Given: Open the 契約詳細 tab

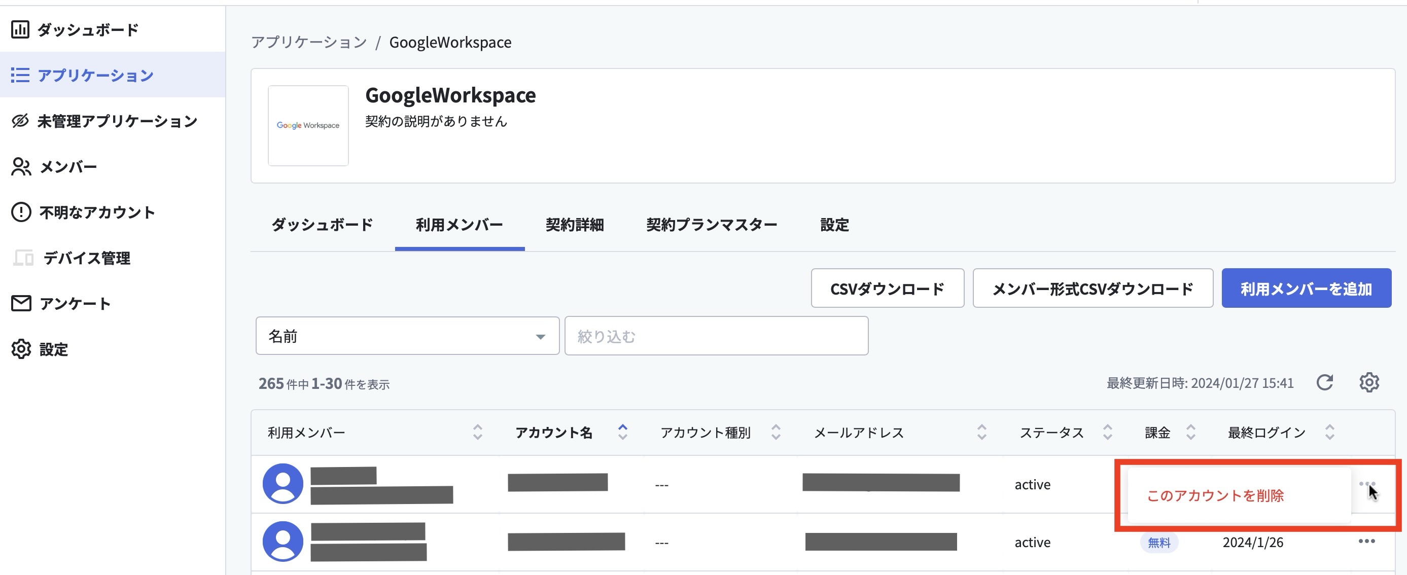Looking at the screenshot, I should pyautogui.click(x=575, y=225).
